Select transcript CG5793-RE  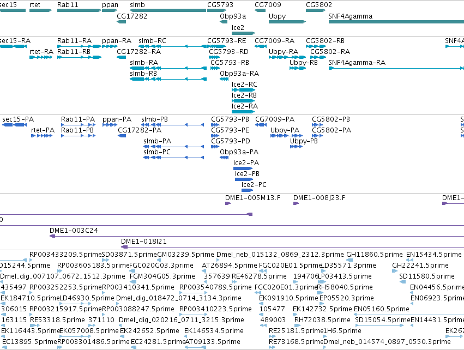point(216,46)
